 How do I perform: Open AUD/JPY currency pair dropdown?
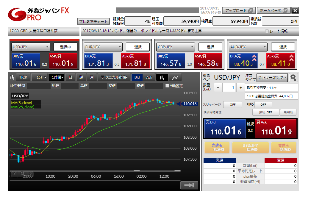(248, 47)
